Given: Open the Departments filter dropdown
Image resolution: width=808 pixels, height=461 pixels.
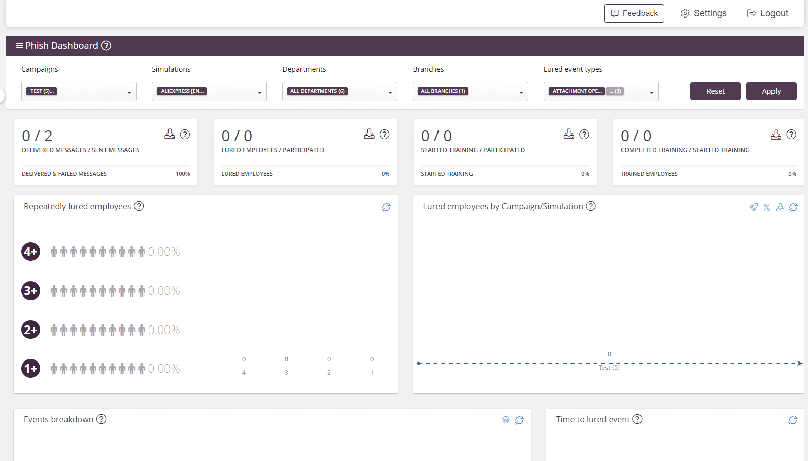Looking at the screenshot, I should point(340,92).
